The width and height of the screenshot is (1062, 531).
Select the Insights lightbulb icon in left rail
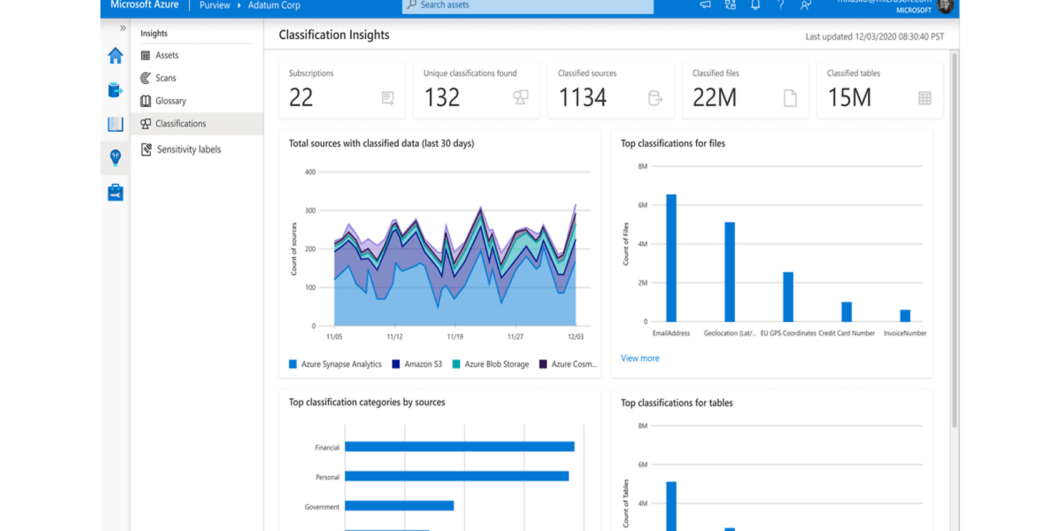(116, 157)
